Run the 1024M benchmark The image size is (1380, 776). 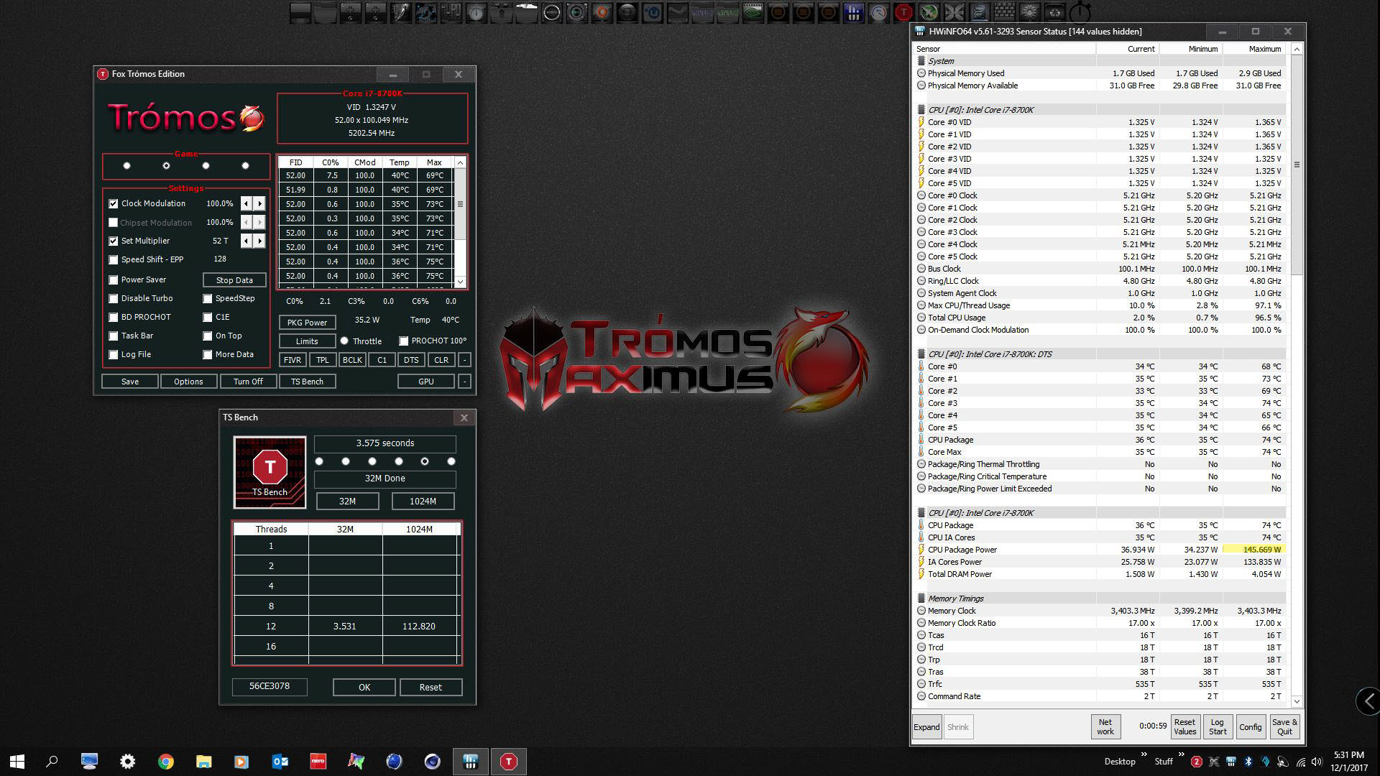coord(423,502)
